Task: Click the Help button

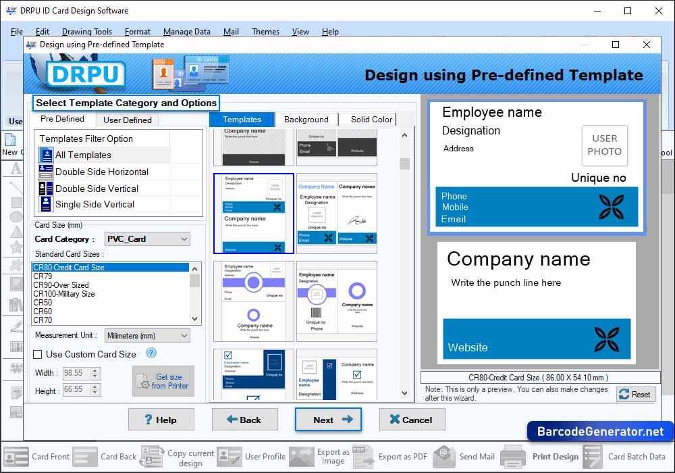Action: (161, 420)
